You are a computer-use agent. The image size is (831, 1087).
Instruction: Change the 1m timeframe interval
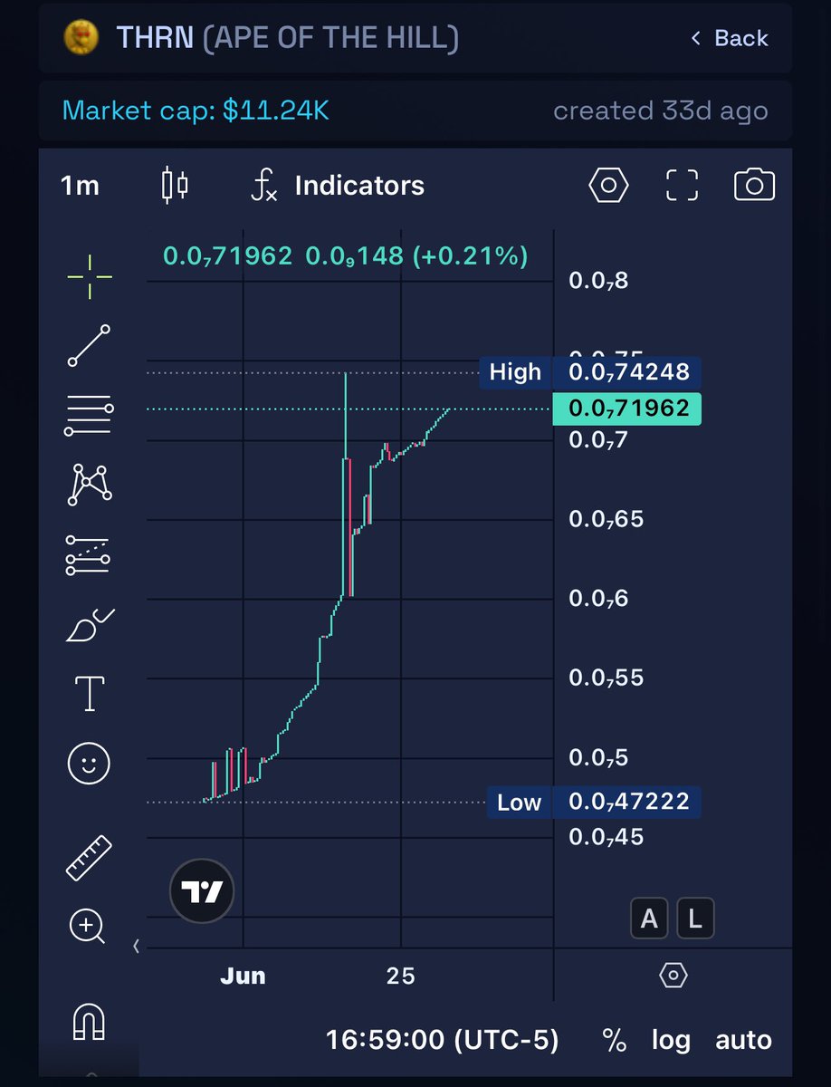(80, 186)
